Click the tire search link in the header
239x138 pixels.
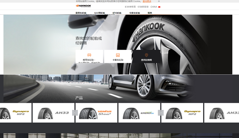[130, 7]
